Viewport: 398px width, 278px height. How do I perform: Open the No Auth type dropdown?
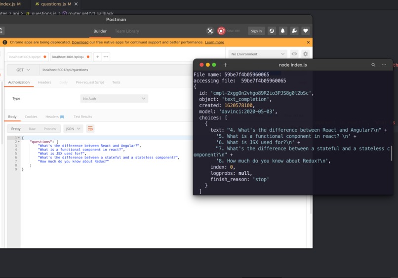click(114, 98)
